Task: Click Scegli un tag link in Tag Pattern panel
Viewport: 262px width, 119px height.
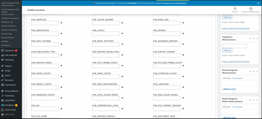Action: [x=236, y=61]
